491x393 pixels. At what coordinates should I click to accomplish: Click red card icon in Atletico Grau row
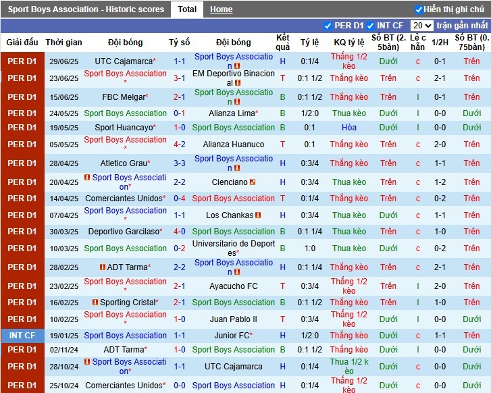pos(237,168)
